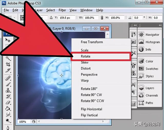This screenshot has height=130, width=164.
Task: Expand the narrow icon dock arrows
Action: 135,25
